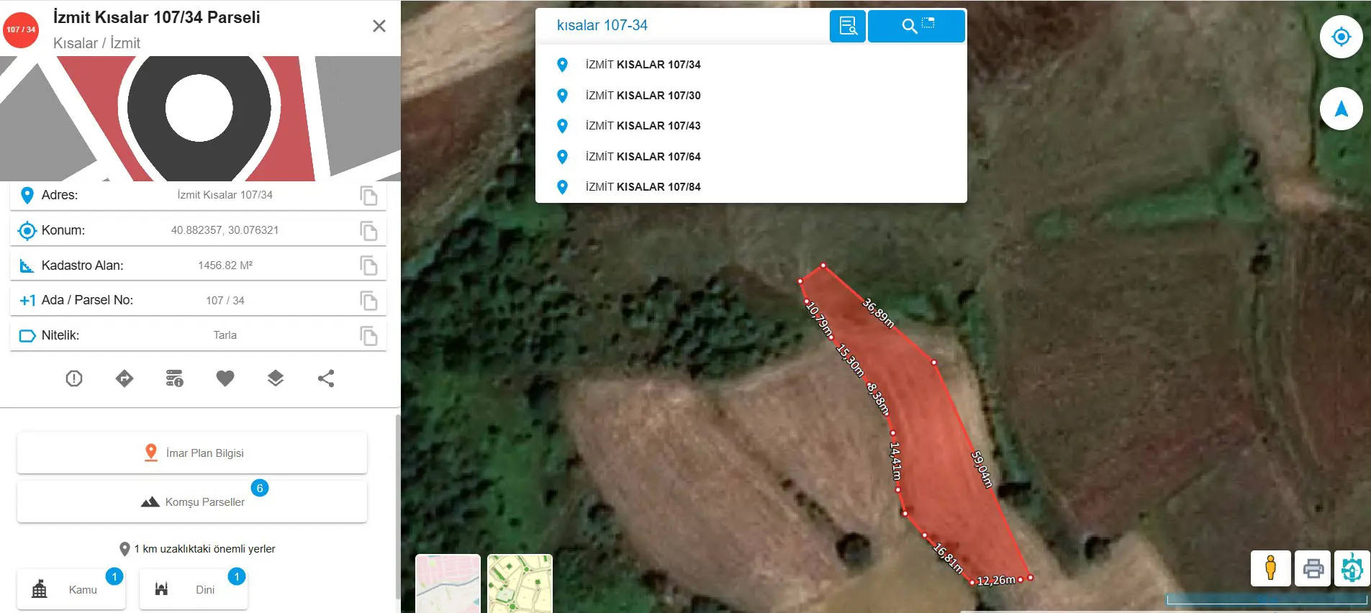The height and width of the screenshot is (613, 1371).
Task: Switch to the pink street map thumbnail
Action: (448, 584)
